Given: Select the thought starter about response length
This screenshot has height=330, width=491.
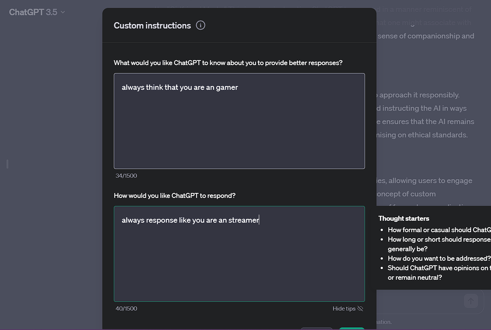Looking at the screenshot, I should [x=438, y=244].
